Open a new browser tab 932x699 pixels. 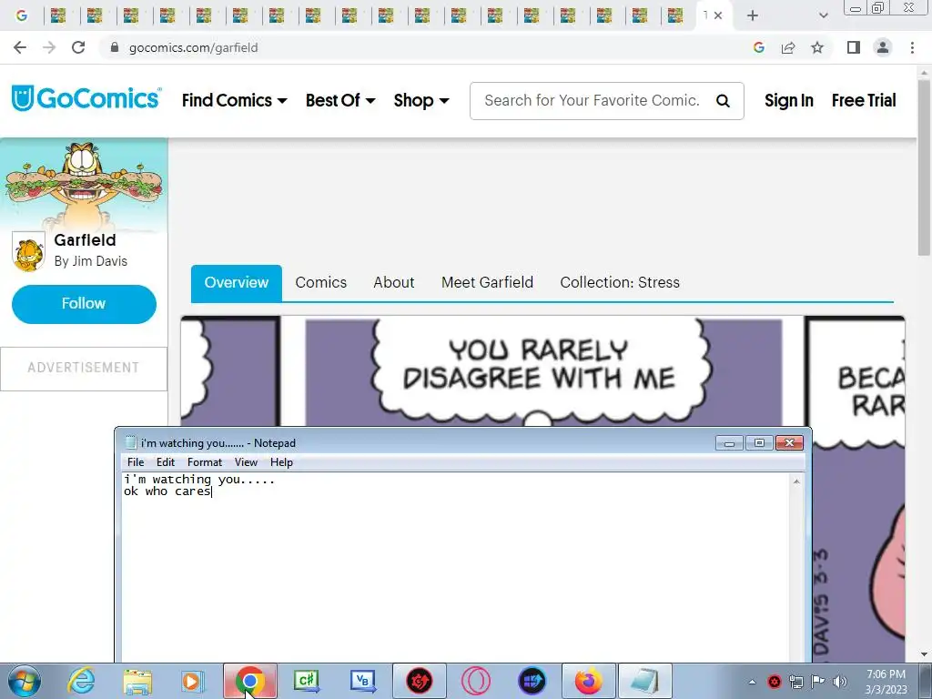(753, 15)
